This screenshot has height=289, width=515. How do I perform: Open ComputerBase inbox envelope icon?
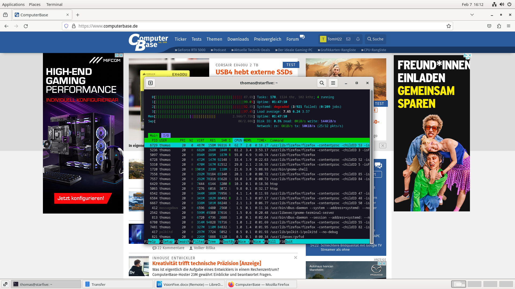point(348,39)
